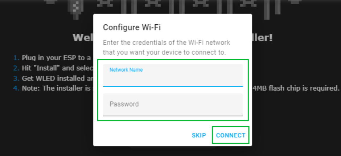Click the 'Hit "Install"' instruction line
341x156 pixels.
point(57,68)
